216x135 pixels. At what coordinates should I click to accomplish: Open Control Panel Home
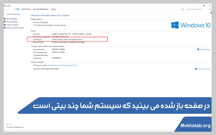(13, 14)
